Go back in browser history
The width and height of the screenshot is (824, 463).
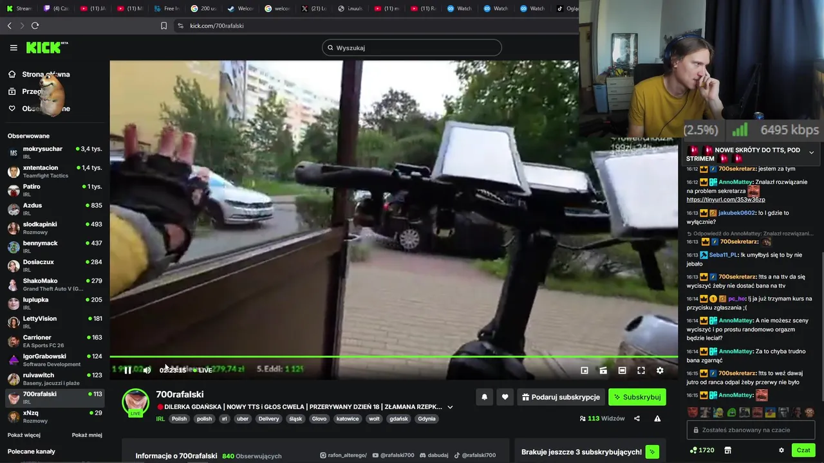point(10,26)
